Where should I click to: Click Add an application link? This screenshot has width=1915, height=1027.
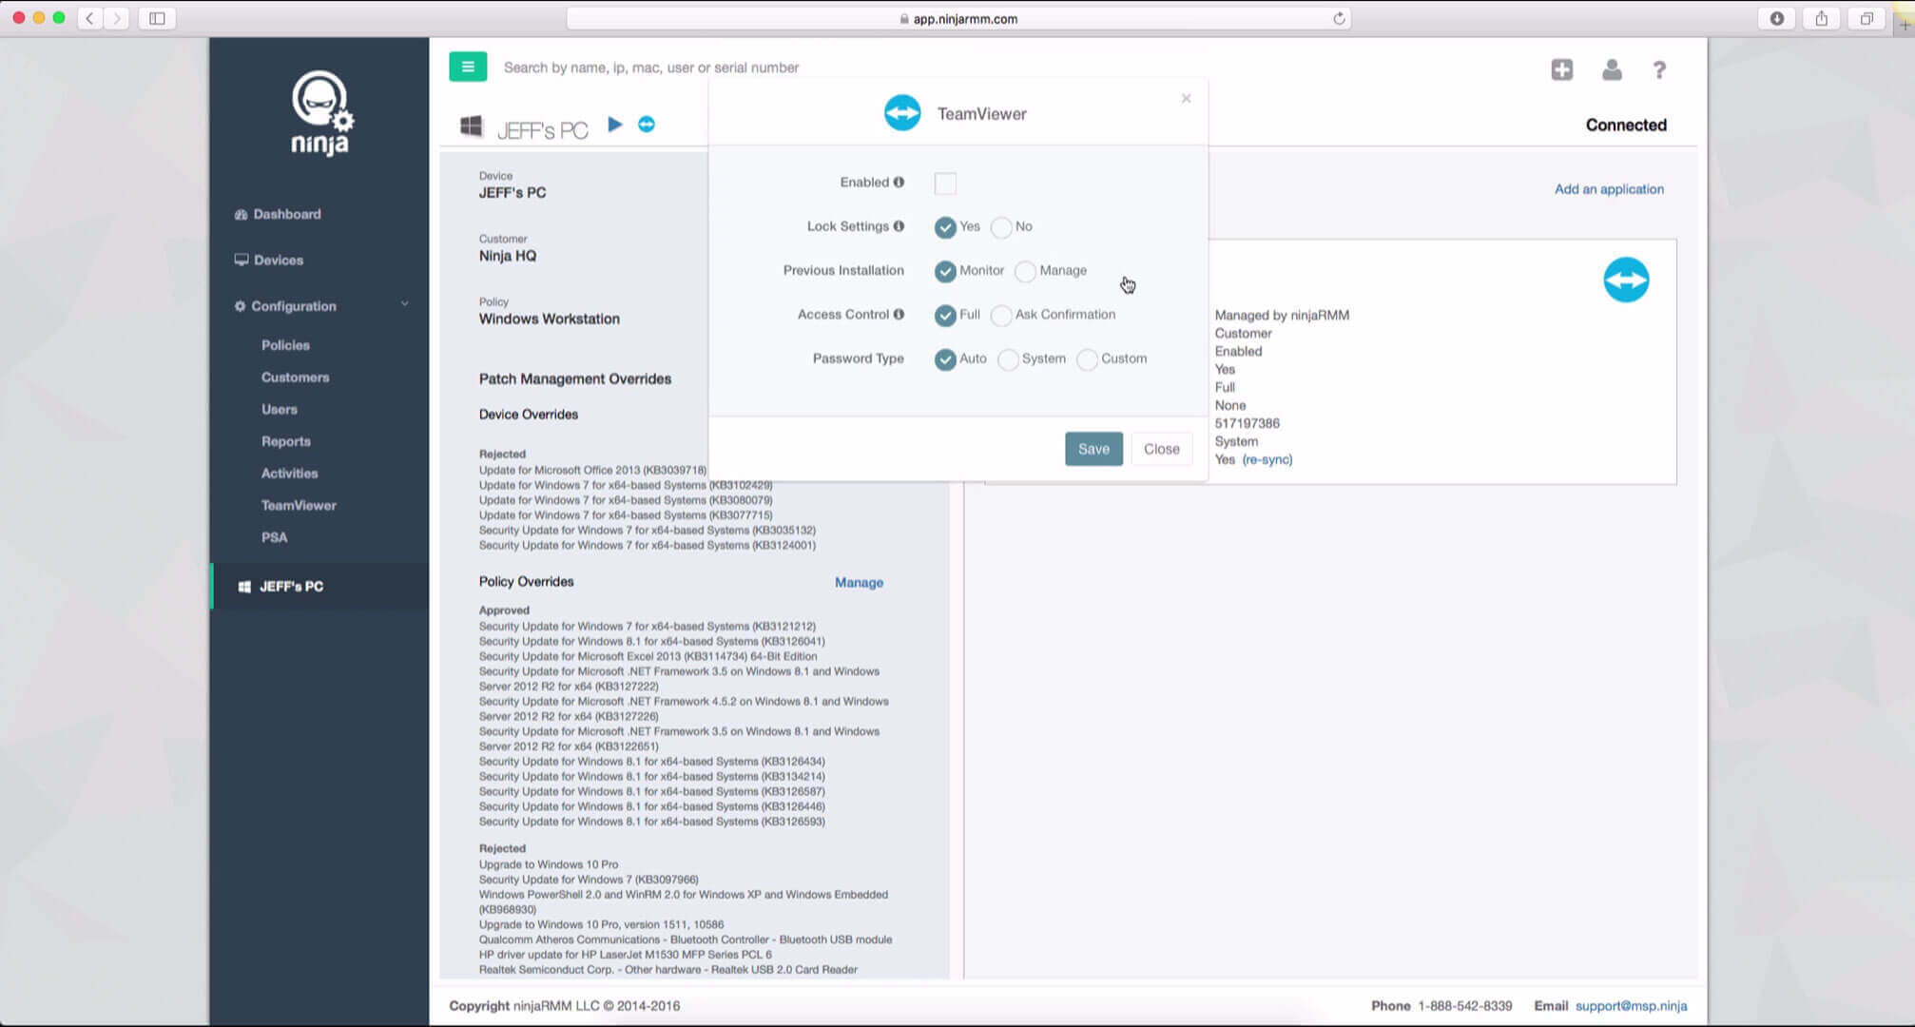(x=1609, y=189)
